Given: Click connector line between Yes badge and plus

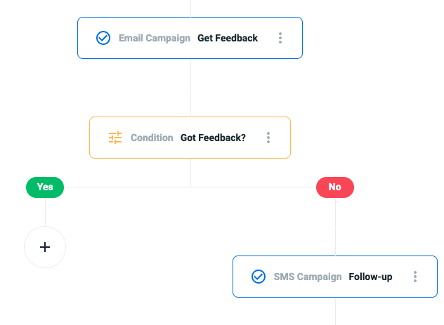Looking at the screenshot, I should click(45, 212).
